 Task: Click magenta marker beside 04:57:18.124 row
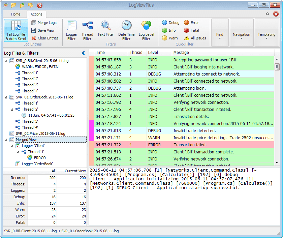[x=92, y=123]
